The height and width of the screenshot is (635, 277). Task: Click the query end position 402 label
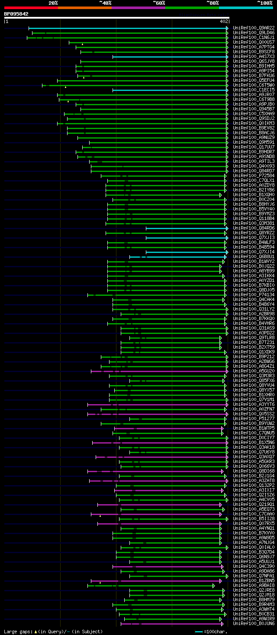224,21
